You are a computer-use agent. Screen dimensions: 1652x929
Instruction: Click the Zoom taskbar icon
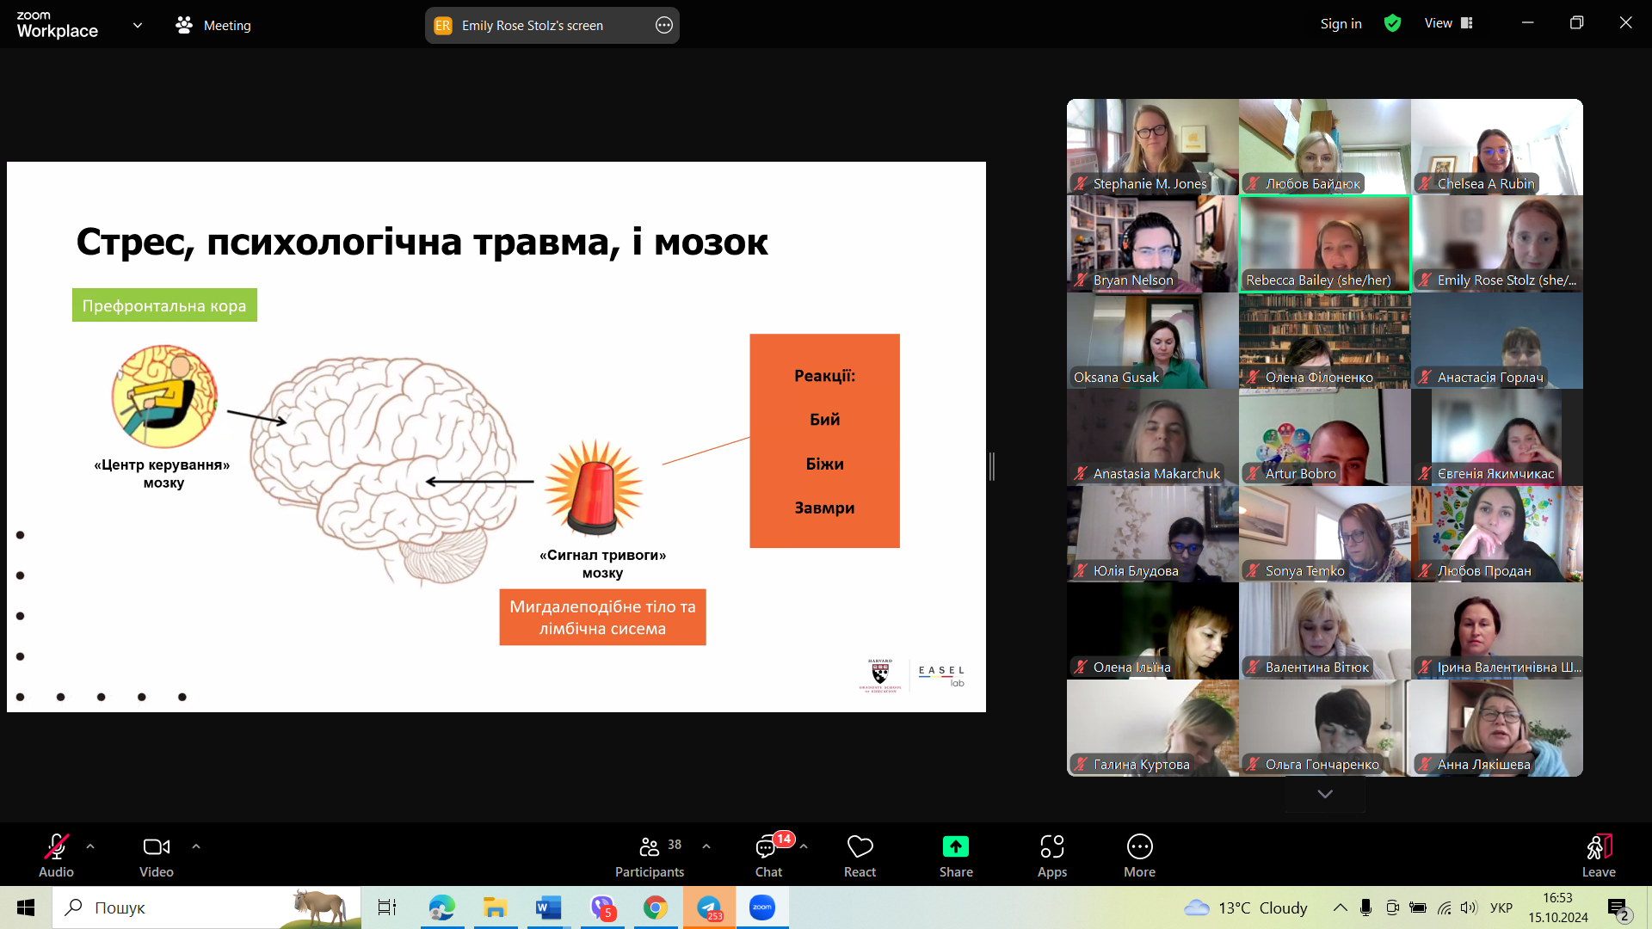pos(762,907)
